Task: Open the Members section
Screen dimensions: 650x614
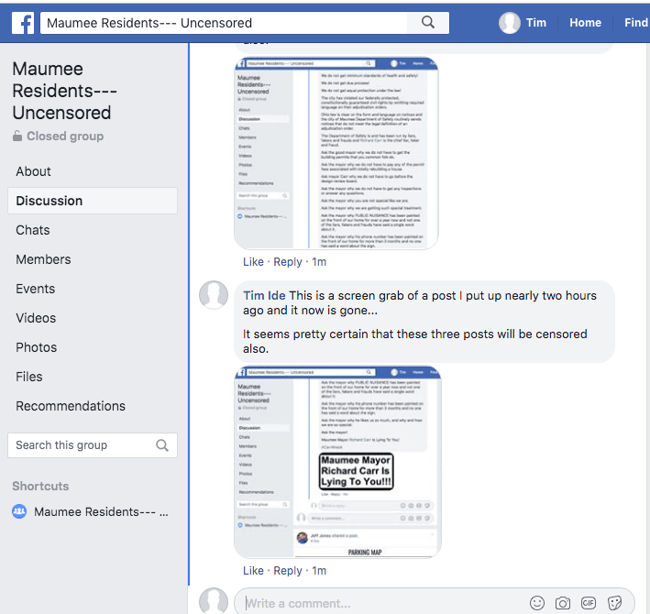Action: [43, 259]
